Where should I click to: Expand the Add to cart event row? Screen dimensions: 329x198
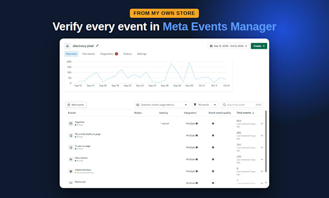(262, 183)
